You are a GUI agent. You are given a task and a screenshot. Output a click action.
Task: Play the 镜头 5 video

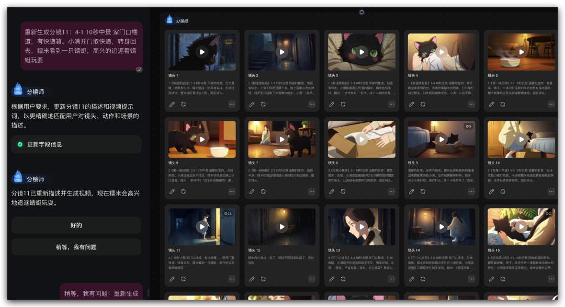tap(521, 52)
